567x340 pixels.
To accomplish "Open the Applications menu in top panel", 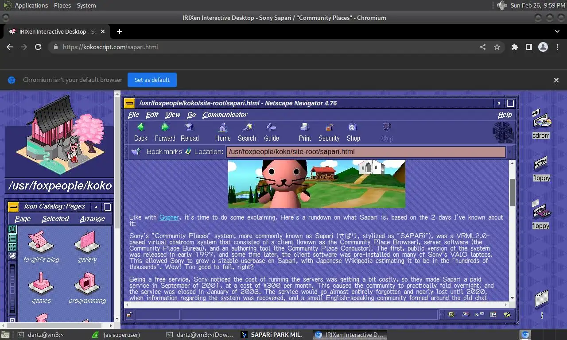I will coord(31,5).
